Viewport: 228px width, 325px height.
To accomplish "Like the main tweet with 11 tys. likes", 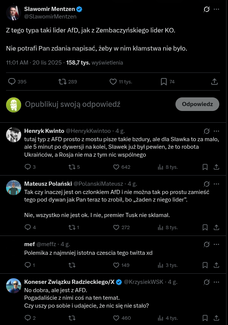I will (113, 82).
